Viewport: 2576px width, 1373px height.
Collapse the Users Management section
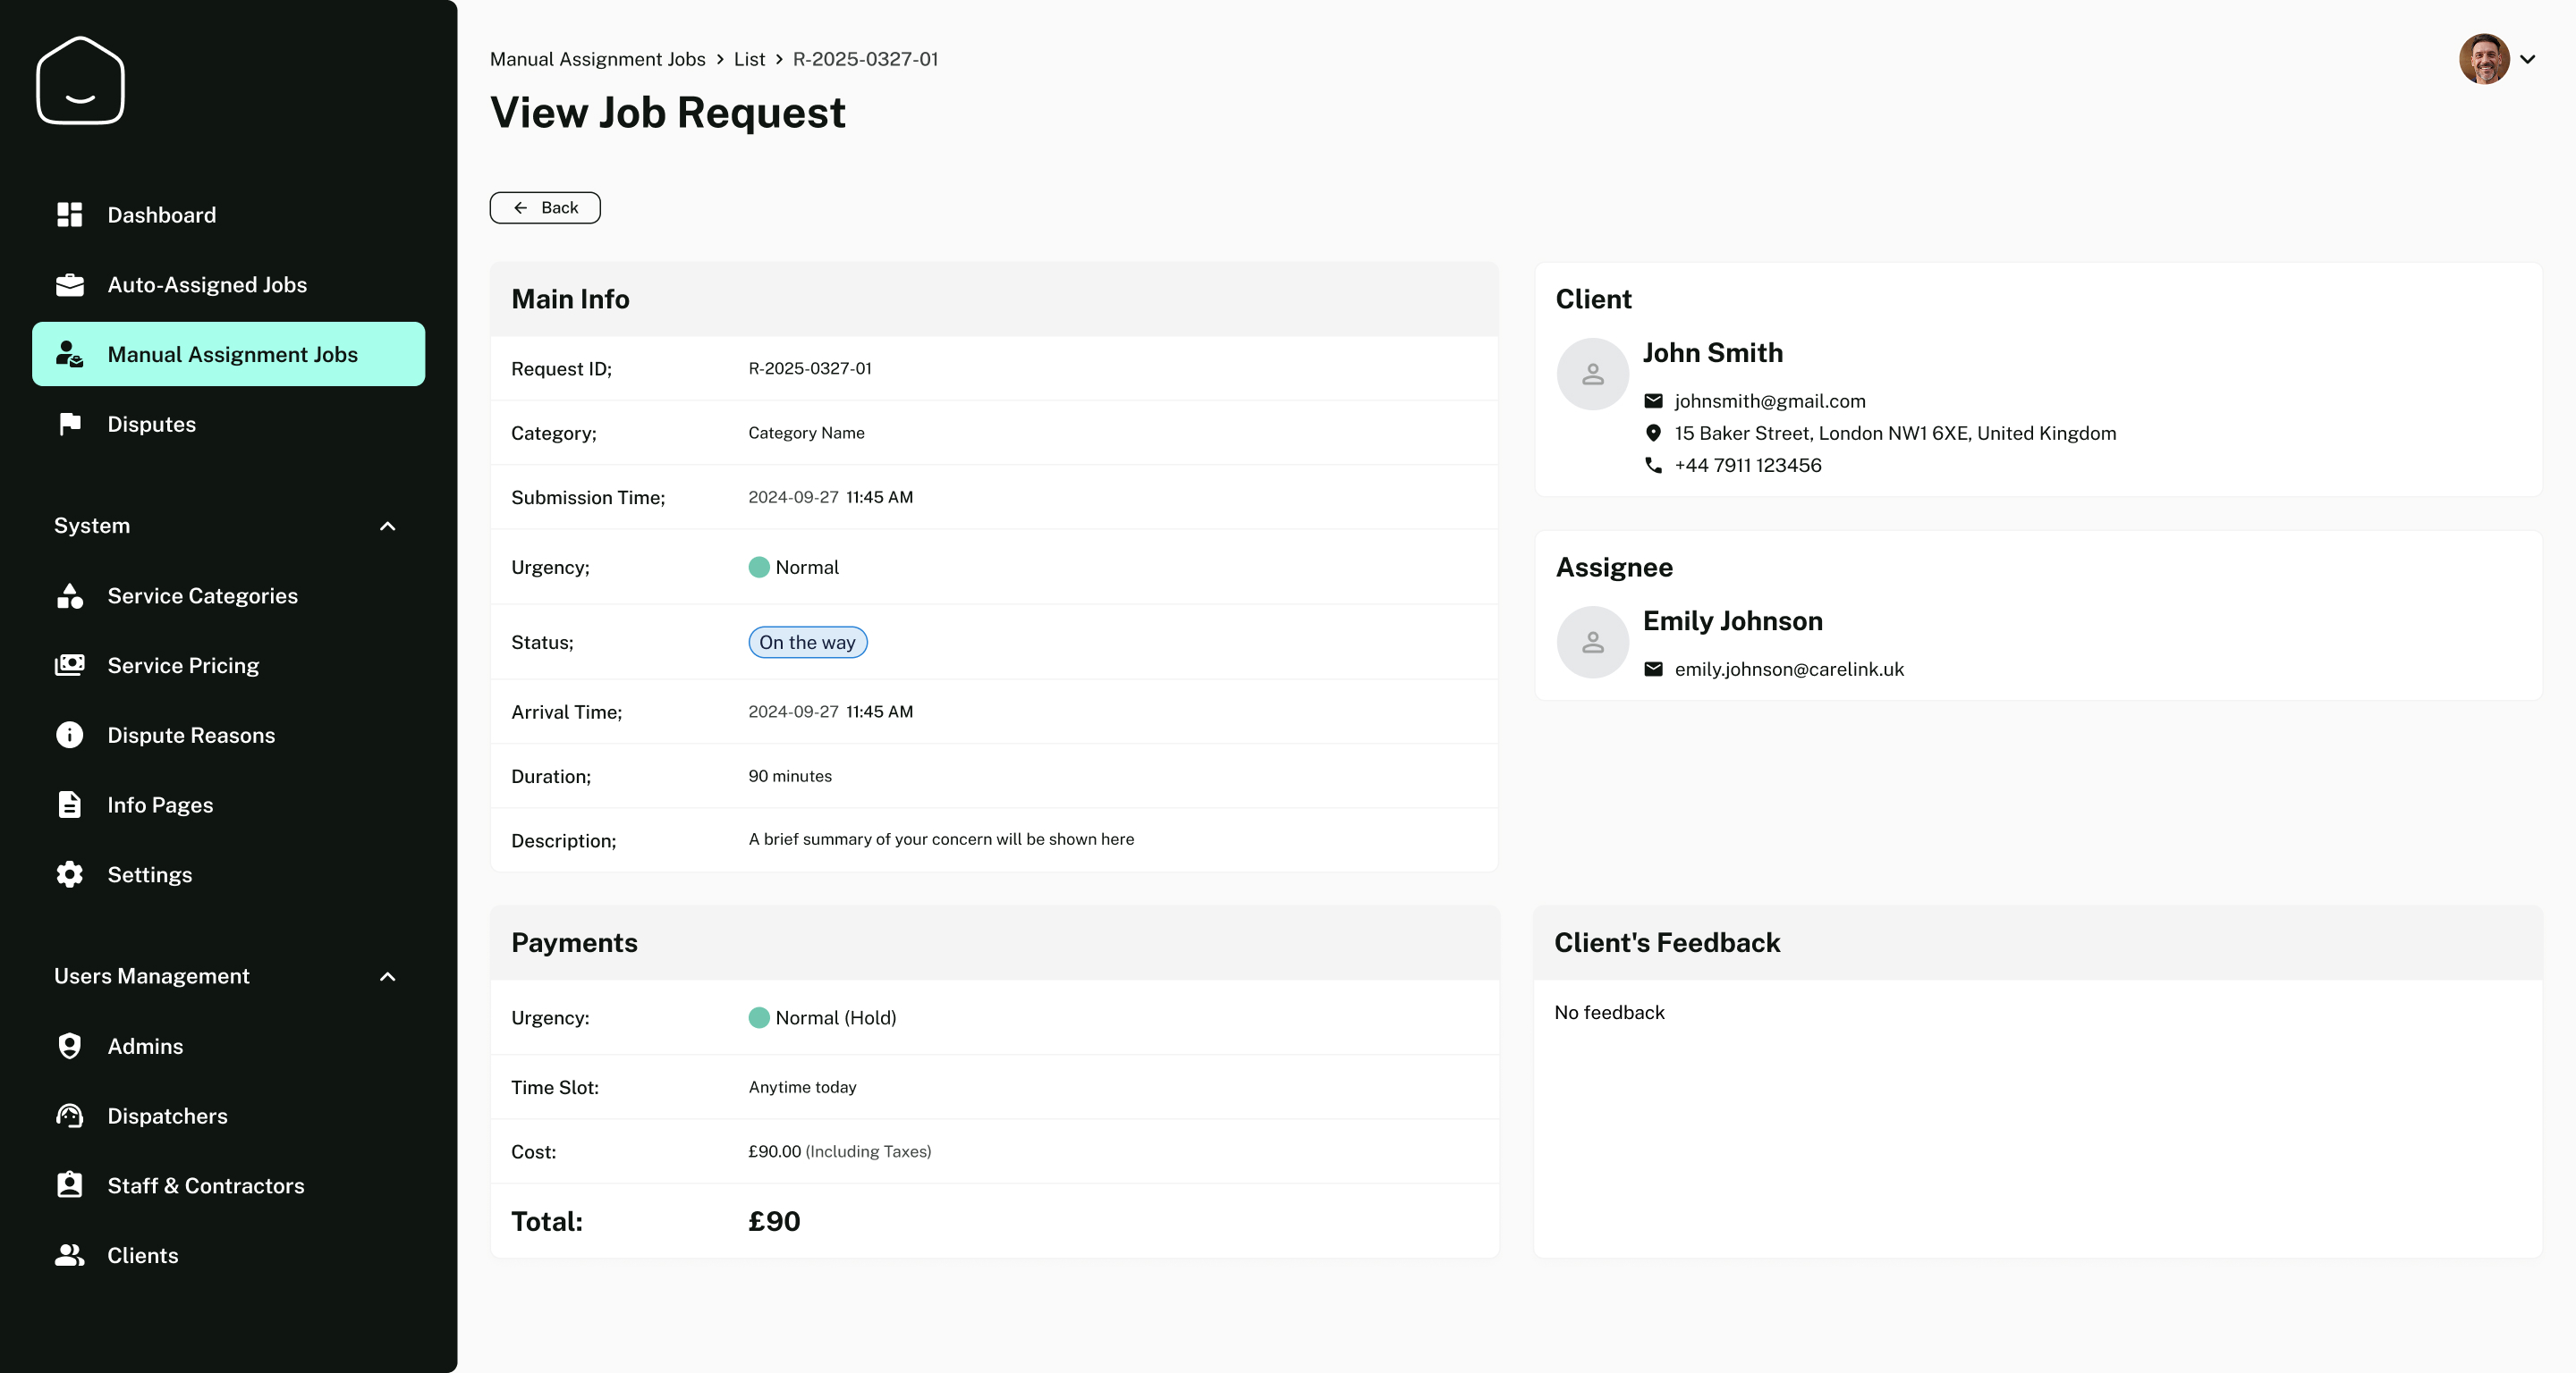pyautogui.click(x=388, y=976)
